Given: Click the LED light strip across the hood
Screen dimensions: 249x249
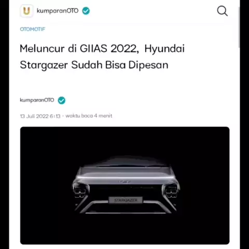Looking at the screenshot, I should click(125, 177).
